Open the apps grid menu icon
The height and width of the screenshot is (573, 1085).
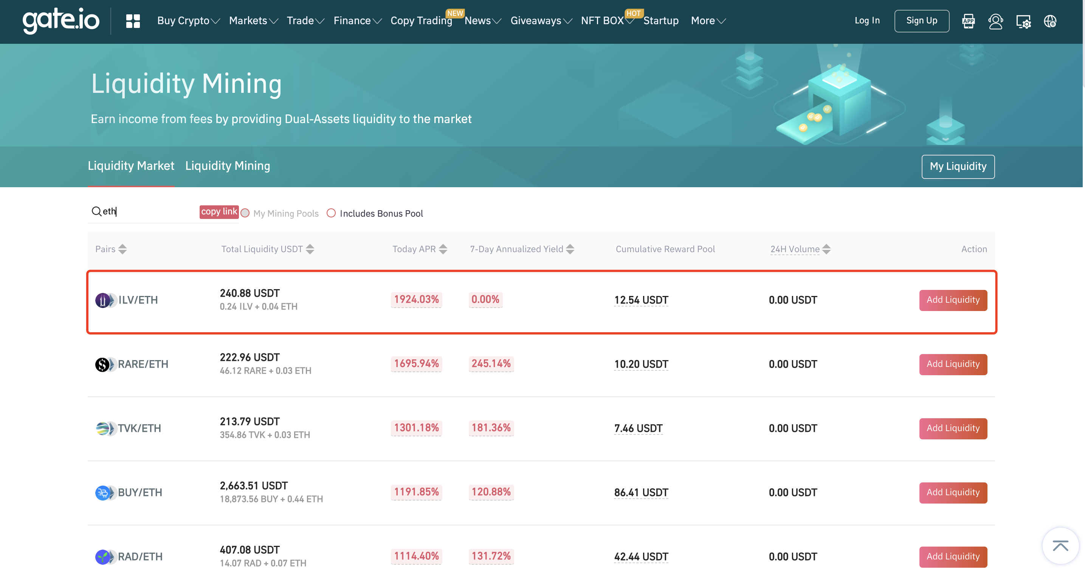[133, 21]
